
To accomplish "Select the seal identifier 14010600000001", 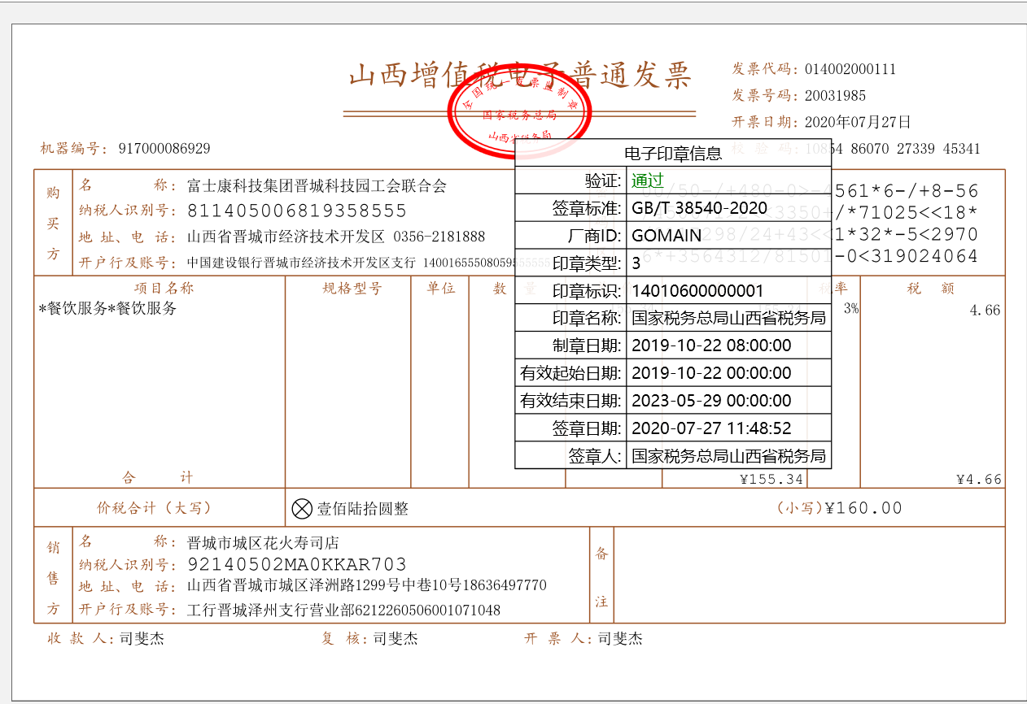I will (697, 291).
